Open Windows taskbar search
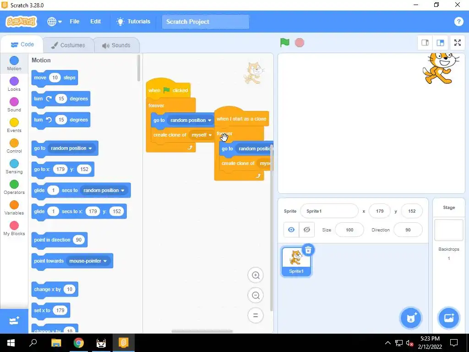The width and height of the screenshot is (469, 352). point(33,343)
